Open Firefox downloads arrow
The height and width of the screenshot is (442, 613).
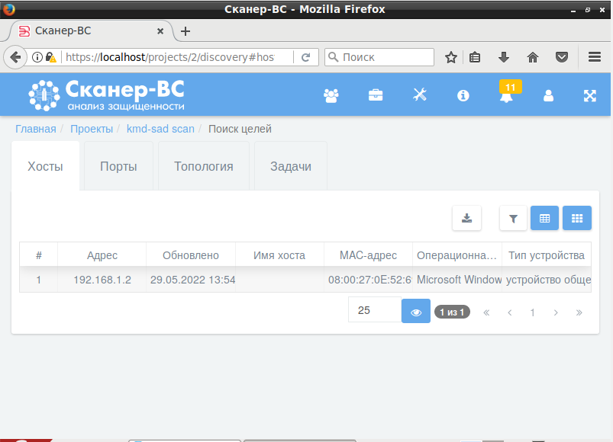504,57
